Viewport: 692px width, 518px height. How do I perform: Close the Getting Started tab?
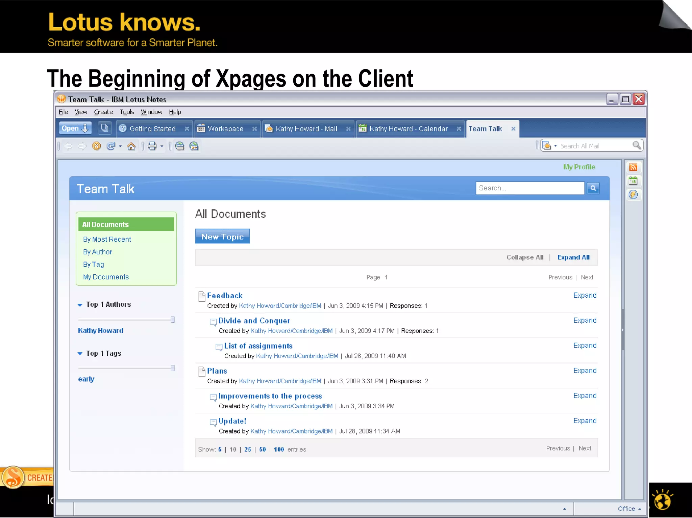(187, 129)
